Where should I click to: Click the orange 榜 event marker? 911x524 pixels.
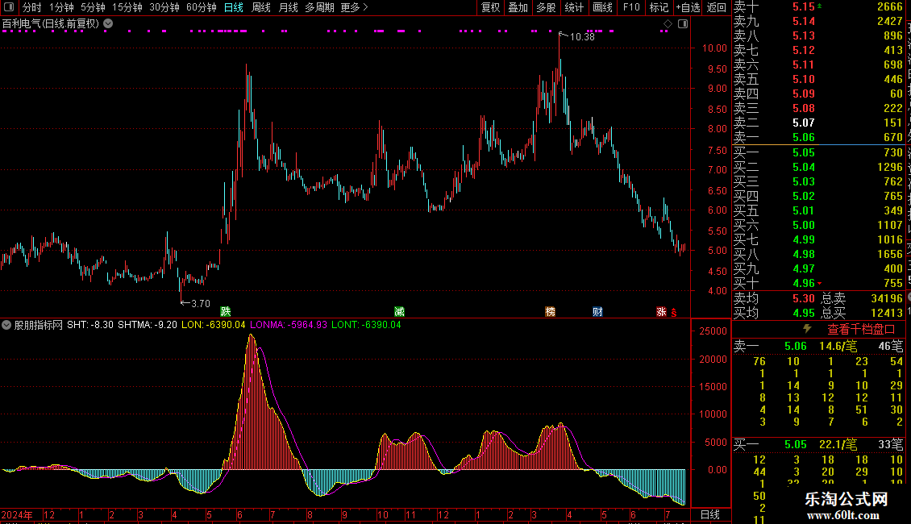pos(550,312)
